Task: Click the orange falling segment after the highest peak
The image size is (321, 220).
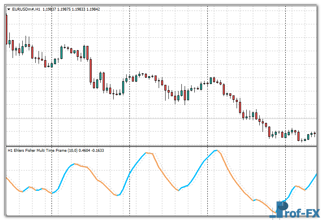Action: click(x=235, y=179)
